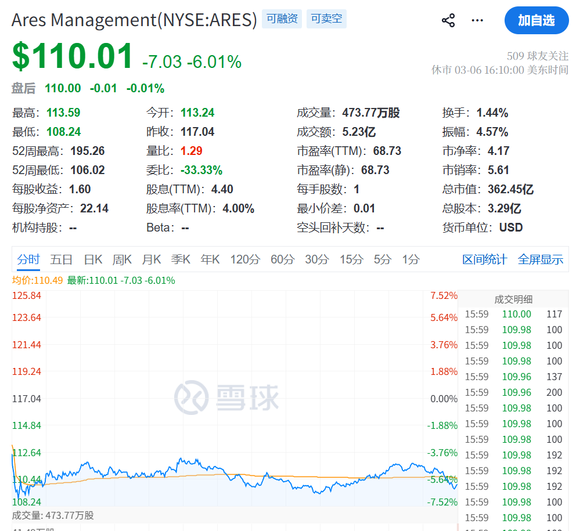Select the 五日 chart tab
Image resolution: width=576 pixels, height=531 pixels.
(61, 259)
